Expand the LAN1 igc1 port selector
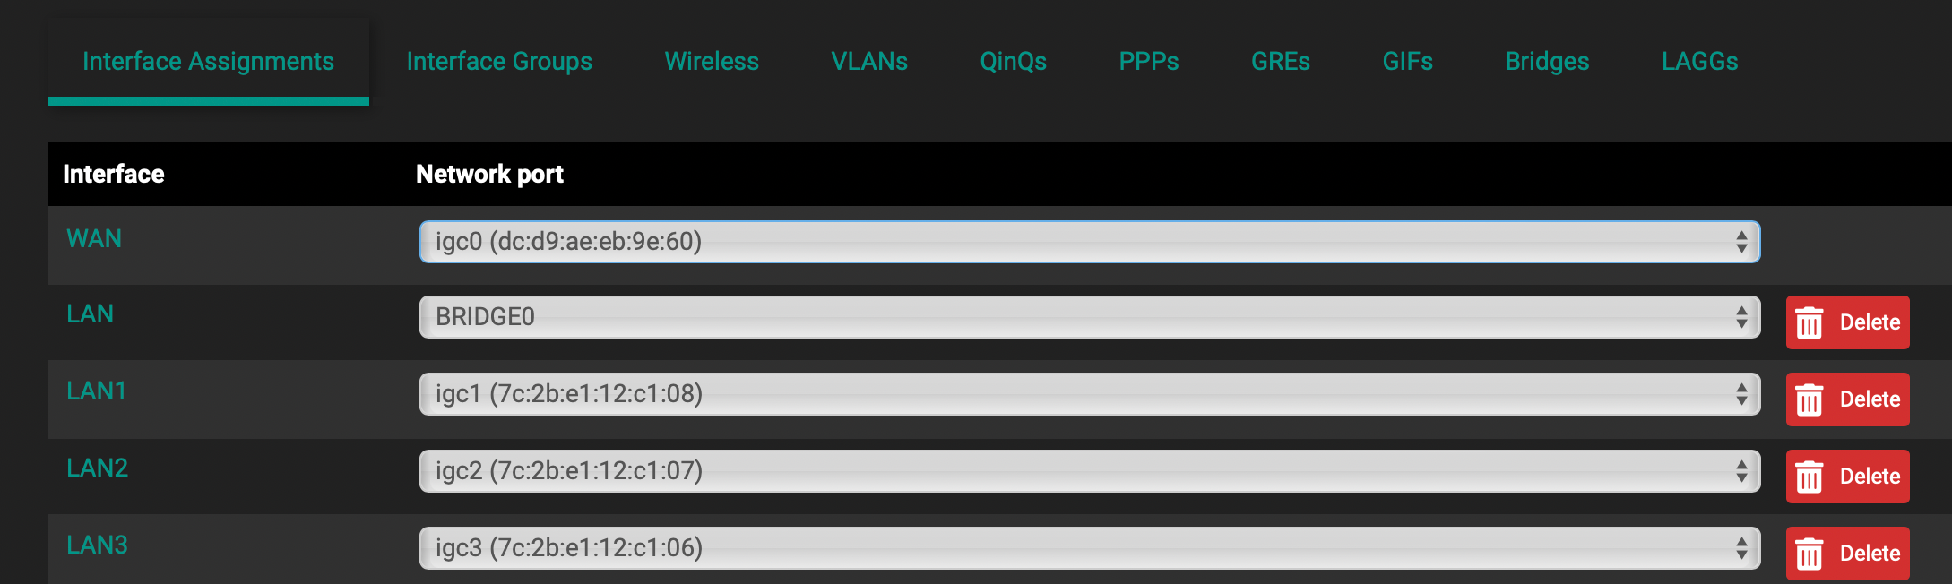Viewport: 1952px width, 584px height. tap(1090, 394)
